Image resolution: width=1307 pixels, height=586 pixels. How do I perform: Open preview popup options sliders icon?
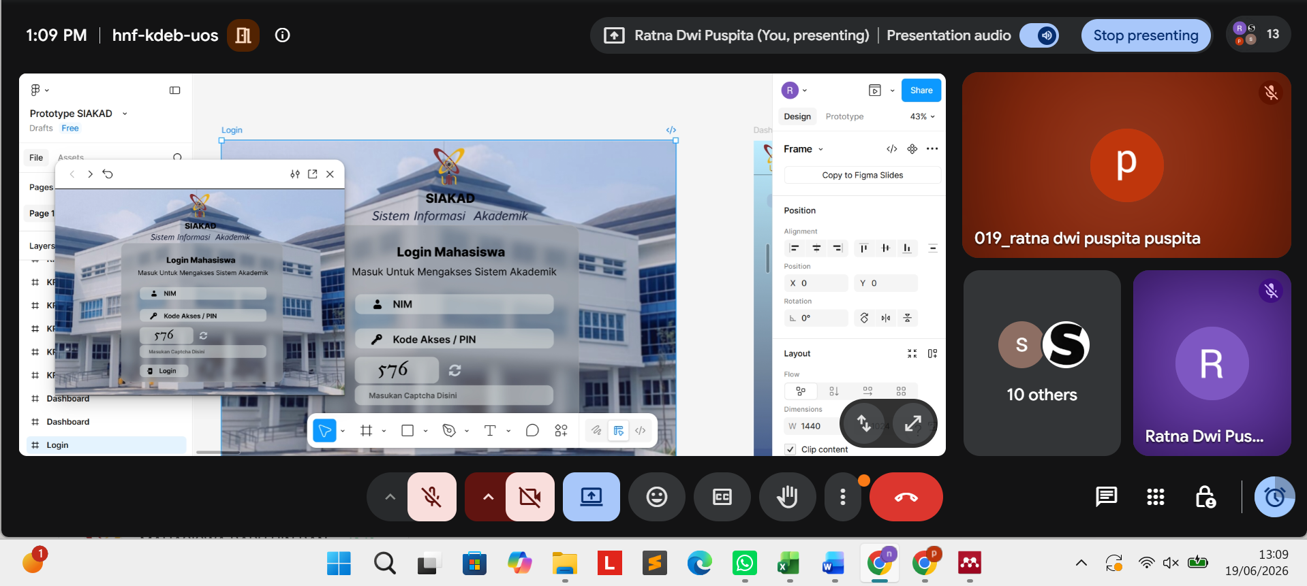point(295,174)
